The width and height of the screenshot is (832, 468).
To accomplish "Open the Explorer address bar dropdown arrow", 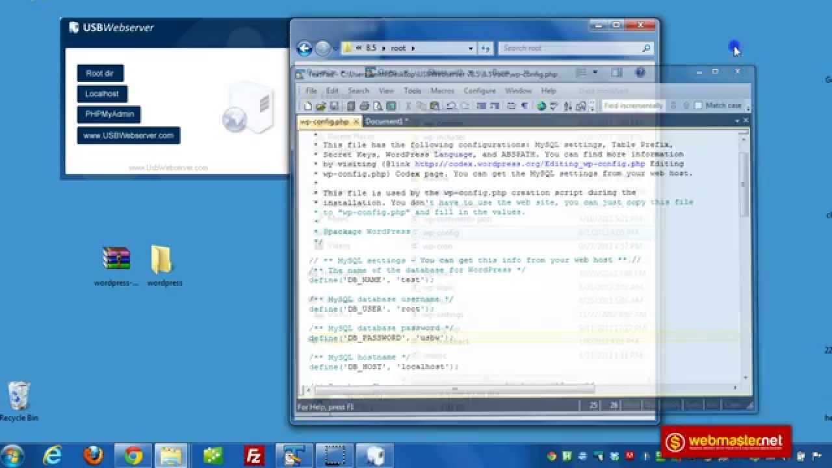I will point(471,48).
